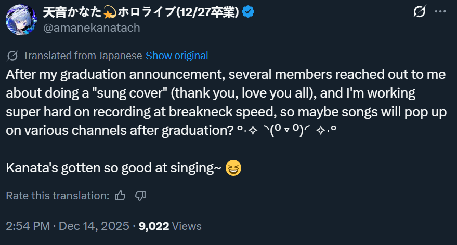This screenshot has width=457, height=245.
Task: Click the line 'Kanata's gotten so good at singing~'
Action: tap(113, 168)
